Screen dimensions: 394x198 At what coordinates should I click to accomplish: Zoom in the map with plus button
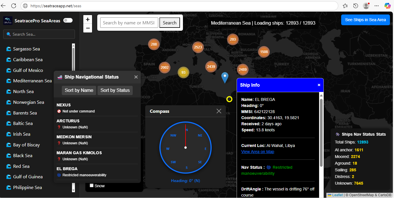[x=88, y=20]
